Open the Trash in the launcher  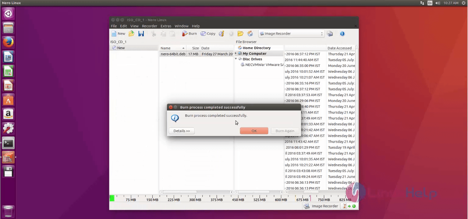click(8, 212)
